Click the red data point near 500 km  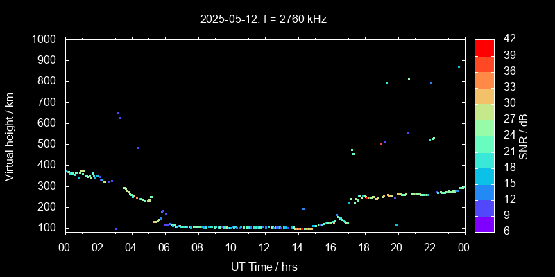381,143
